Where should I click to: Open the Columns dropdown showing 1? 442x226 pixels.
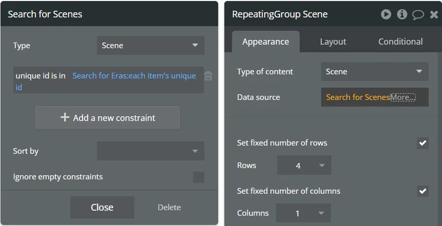click(x=303, y=213)
